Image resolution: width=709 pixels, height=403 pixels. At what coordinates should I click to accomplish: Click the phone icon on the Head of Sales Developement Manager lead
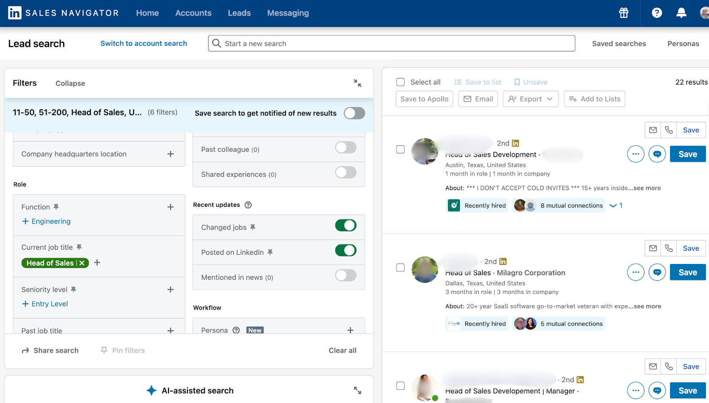669,366
